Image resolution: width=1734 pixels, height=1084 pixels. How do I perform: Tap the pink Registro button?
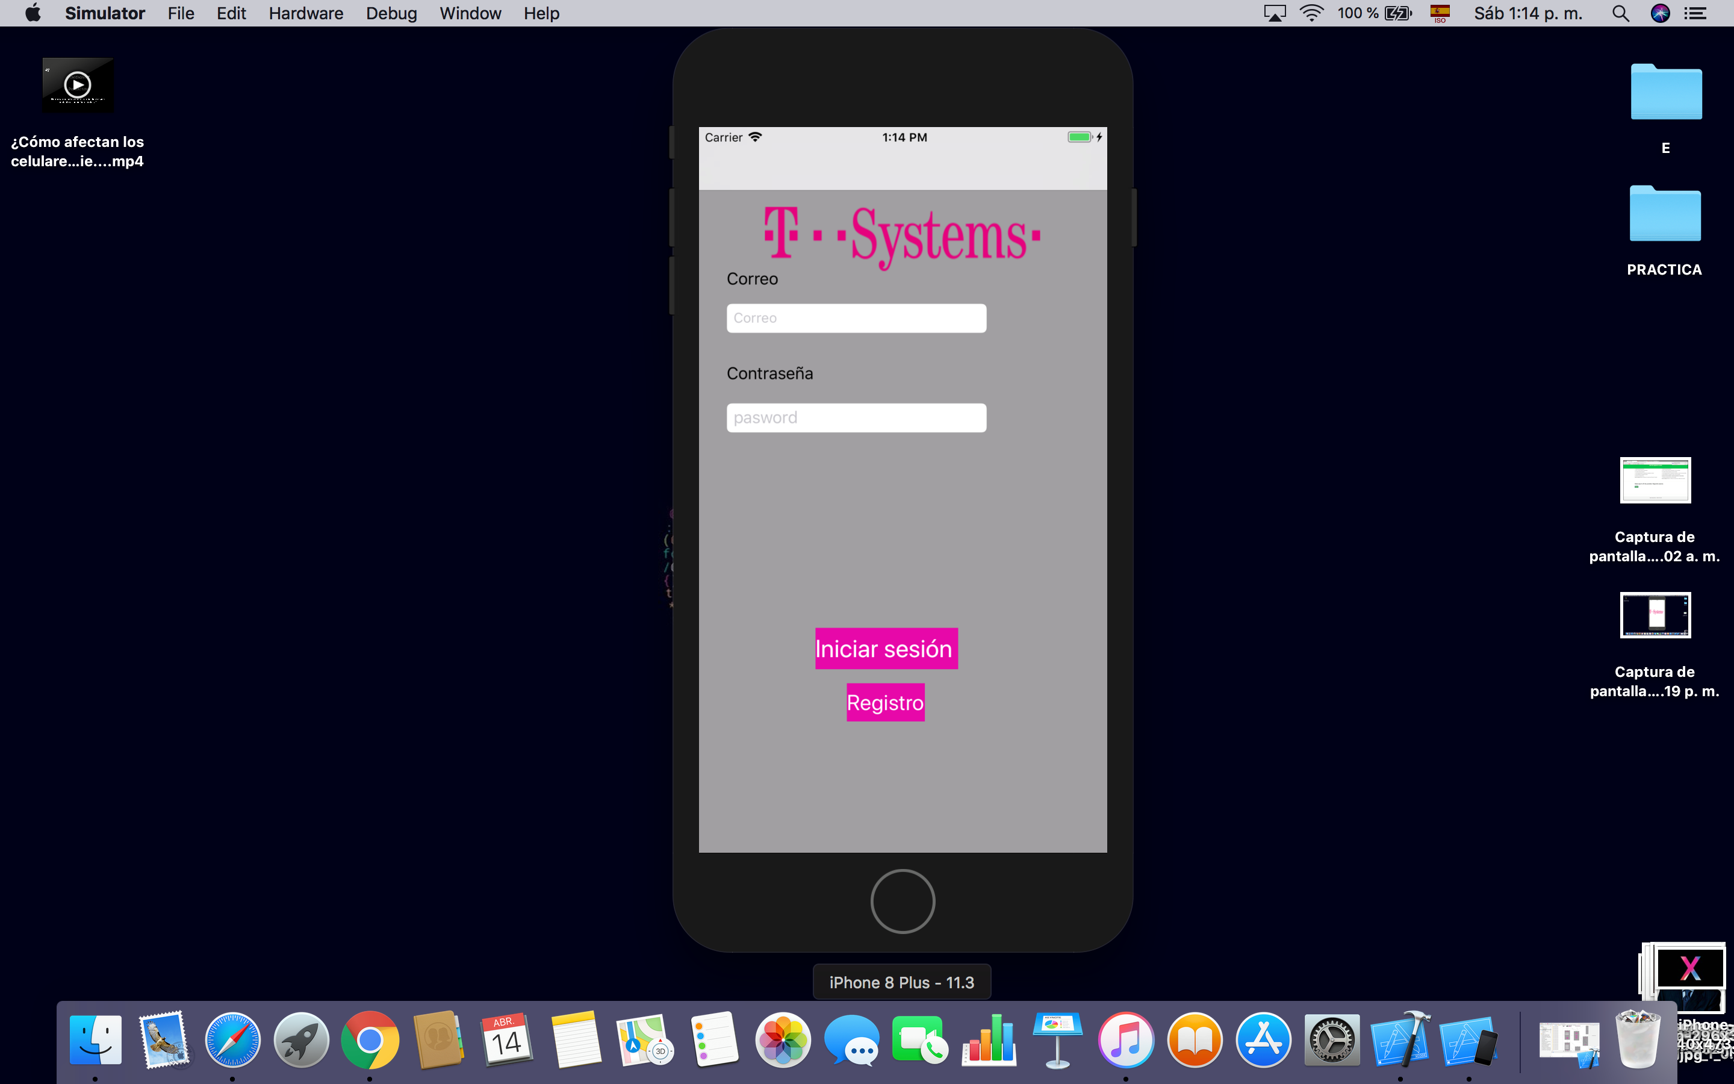pyautogui.click(x=885, y=703)
